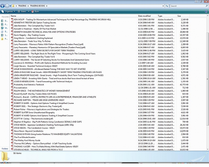Select PDF icon of Compleat Day Trader Vol I
Image resolution: width=209 pixels, height=167 pixels.
12,26
